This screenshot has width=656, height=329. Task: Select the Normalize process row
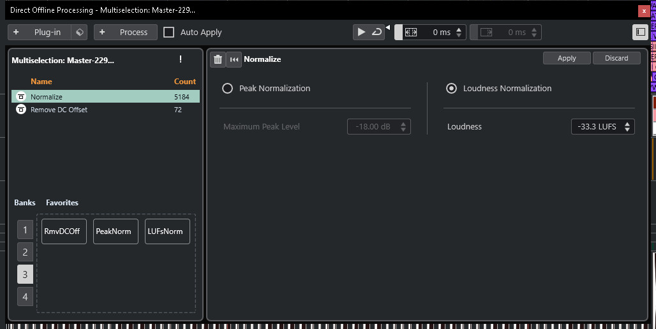click(x=105, y=96)
